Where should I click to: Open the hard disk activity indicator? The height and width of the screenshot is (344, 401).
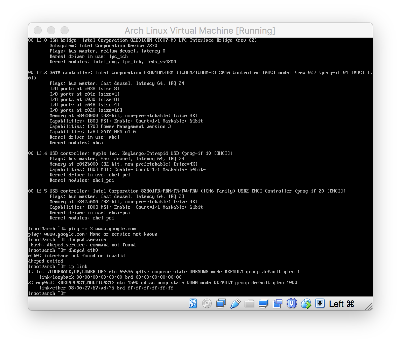(x=193, y=304)
